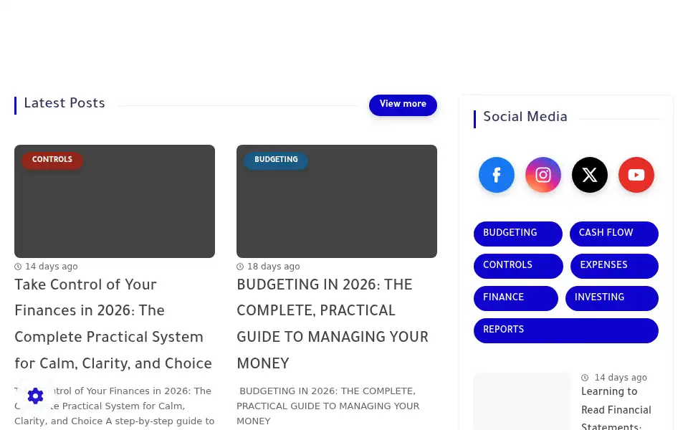Select the BUDGETING category tag in sidebar
The height and width of the screenshot is (430, 688).
[x=517, y=234]
